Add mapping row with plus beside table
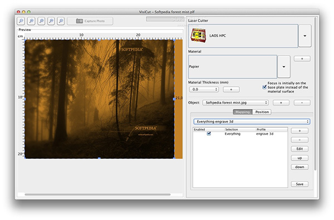 pos(299,131)
